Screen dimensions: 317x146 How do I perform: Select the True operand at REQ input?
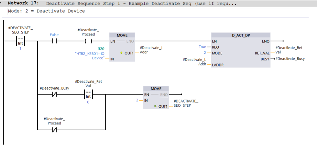coord(202,47)
